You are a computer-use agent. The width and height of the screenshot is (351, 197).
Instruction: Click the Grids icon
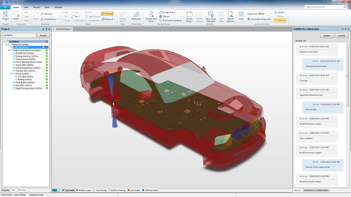tap(241, 16)
